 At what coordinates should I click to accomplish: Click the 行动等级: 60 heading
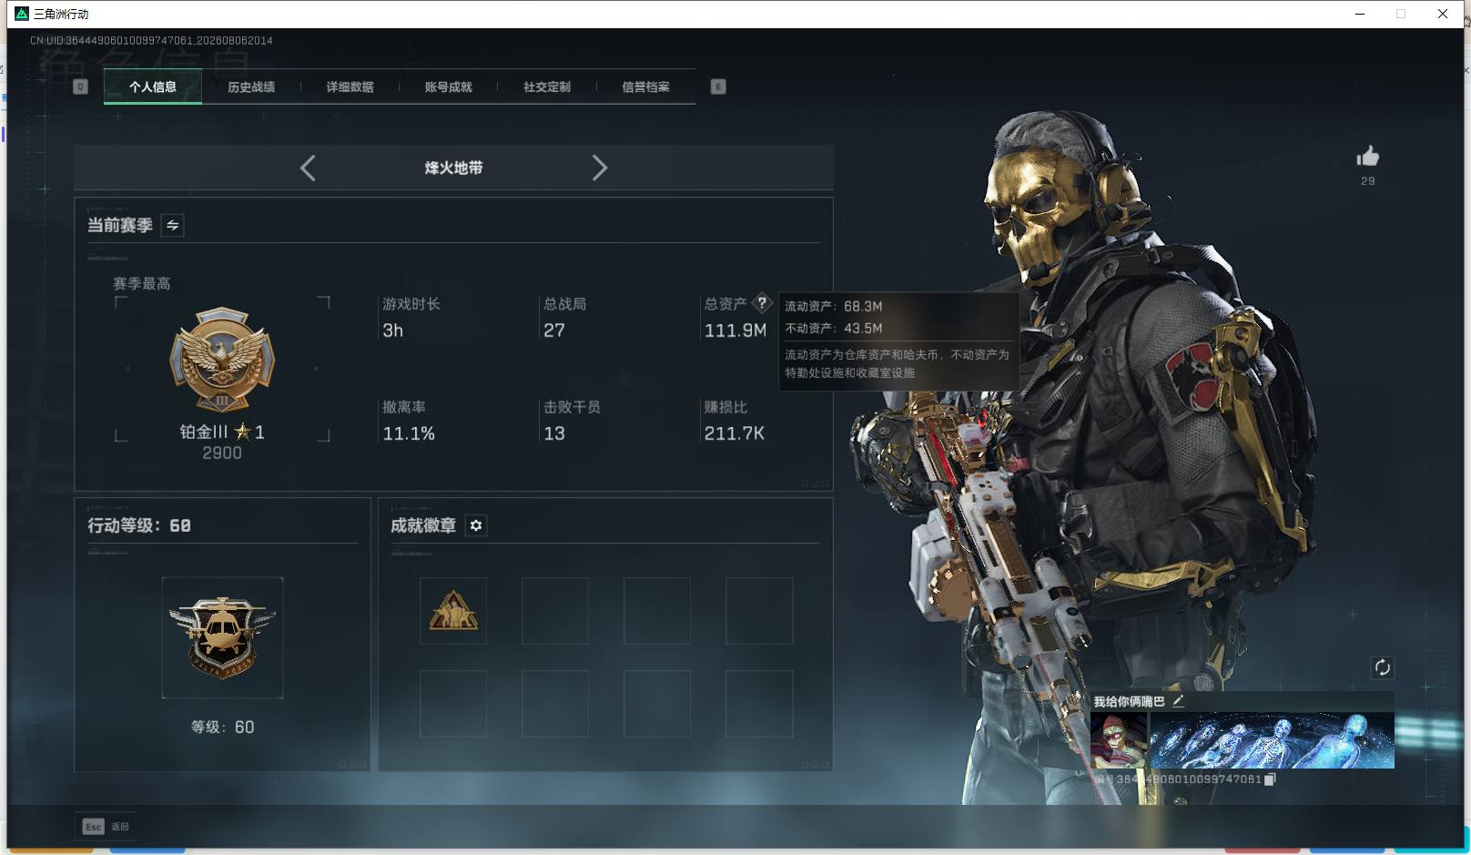point(139,525)
